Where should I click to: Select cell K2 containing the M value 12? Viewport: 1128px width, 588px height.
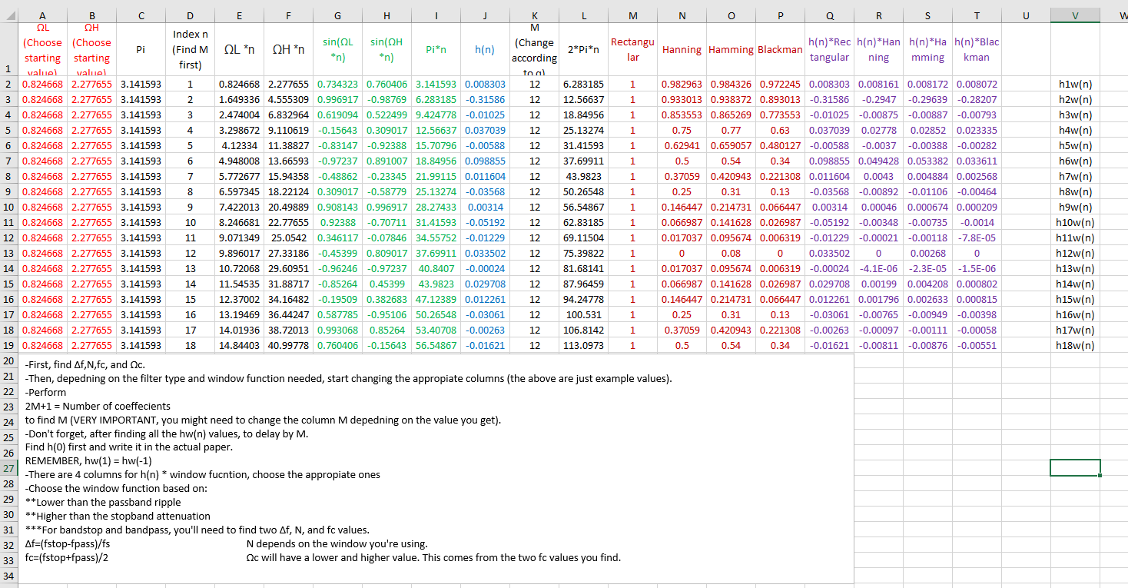pyautogui.click(x=534, y=84)
